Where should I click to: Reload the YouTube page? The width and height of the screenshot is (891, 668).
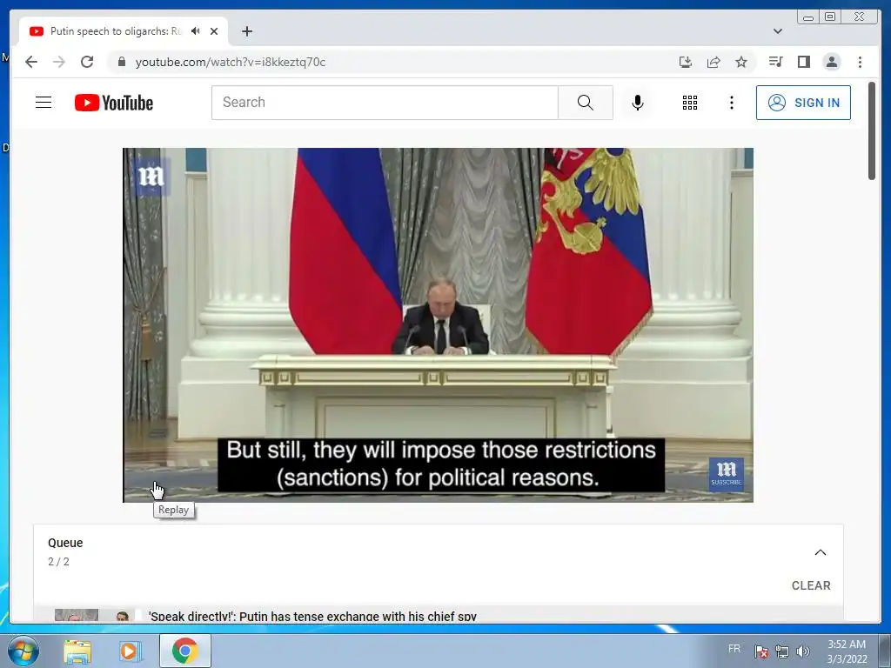[87, 62]
